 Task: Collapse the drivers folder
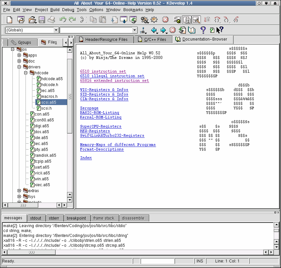(19, 67)
